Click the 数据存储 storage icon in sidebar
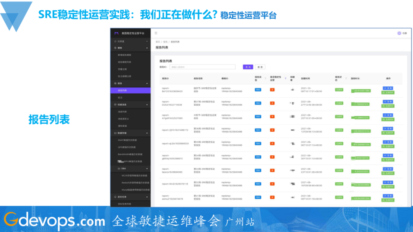This screenshot has height=232, width=413. 115,132
